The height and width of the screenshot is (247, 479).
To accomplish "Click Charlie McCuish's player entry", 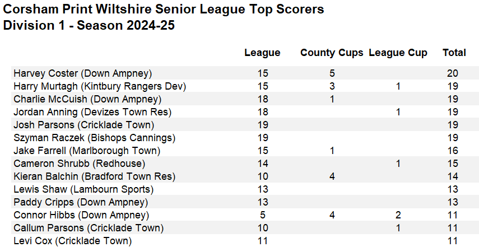I will [87, 99].
